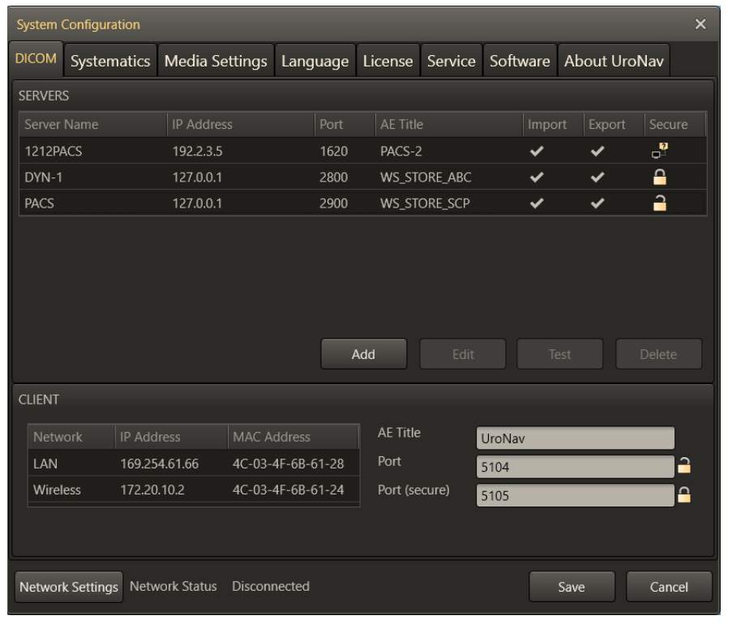Viewport: 732px width, 637px height.
Task: Click client IP 172.20.10.2
Action: [x=152, y=490]
